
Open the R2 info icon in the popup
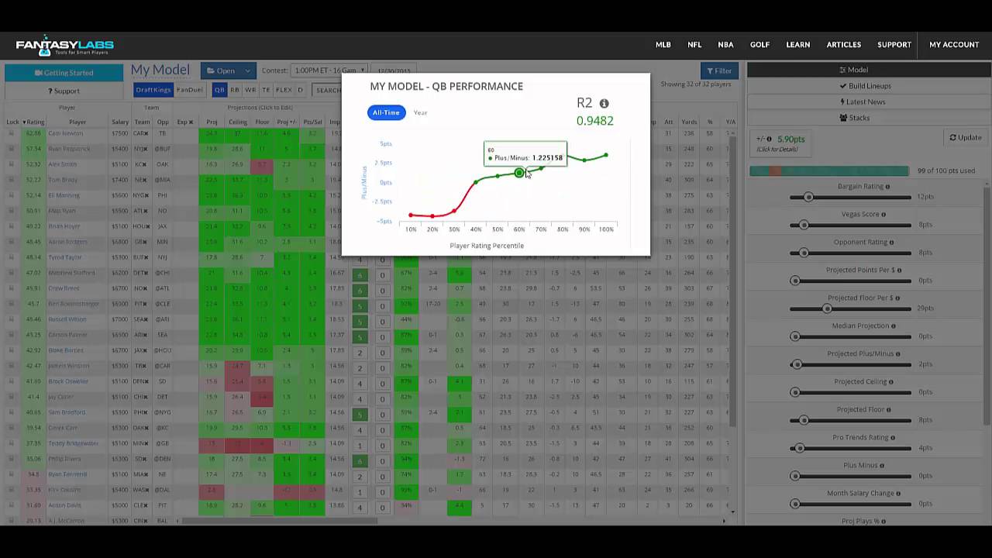point(604,103)
